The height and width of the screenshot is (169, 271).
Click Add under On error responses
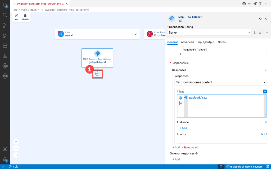tap(176, 159)
